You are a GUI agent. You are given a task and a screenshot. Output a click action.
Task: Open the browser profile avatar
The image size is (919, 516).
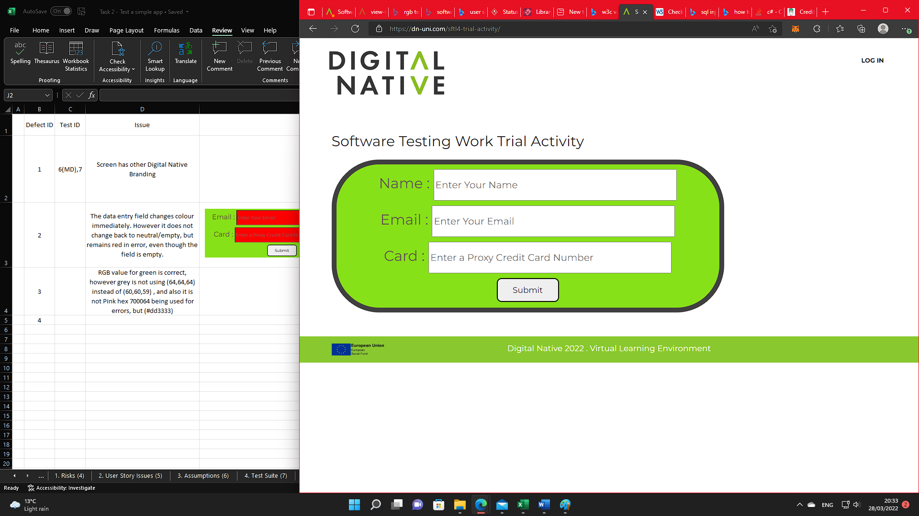(x=883, y=29)
